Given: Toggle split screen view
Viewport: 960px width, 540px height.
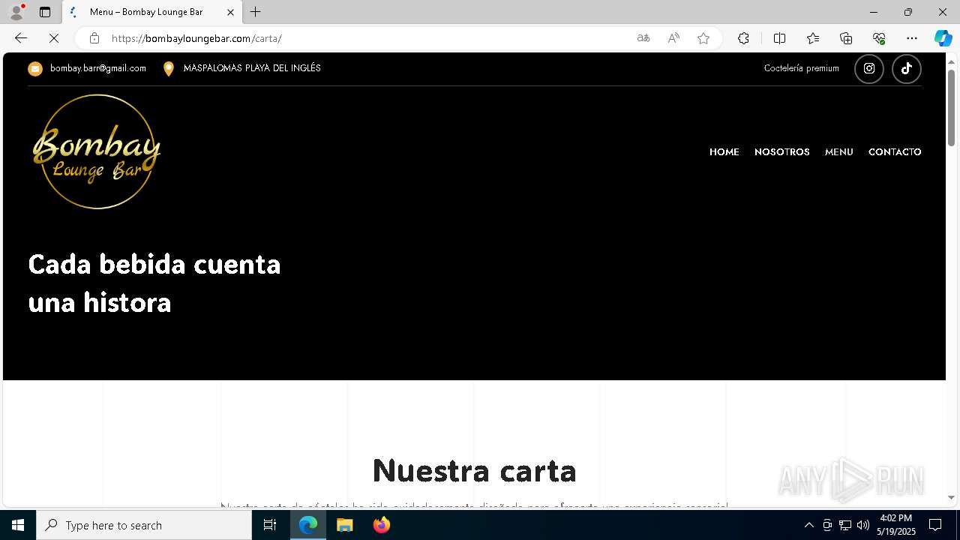Looking at the screenshot, I should [779, 38].
